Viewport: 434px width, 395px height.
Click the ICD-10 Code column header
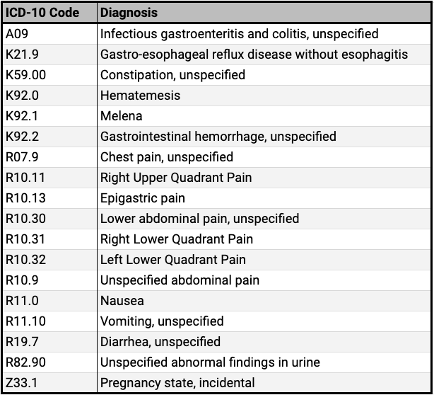[50, 13]
